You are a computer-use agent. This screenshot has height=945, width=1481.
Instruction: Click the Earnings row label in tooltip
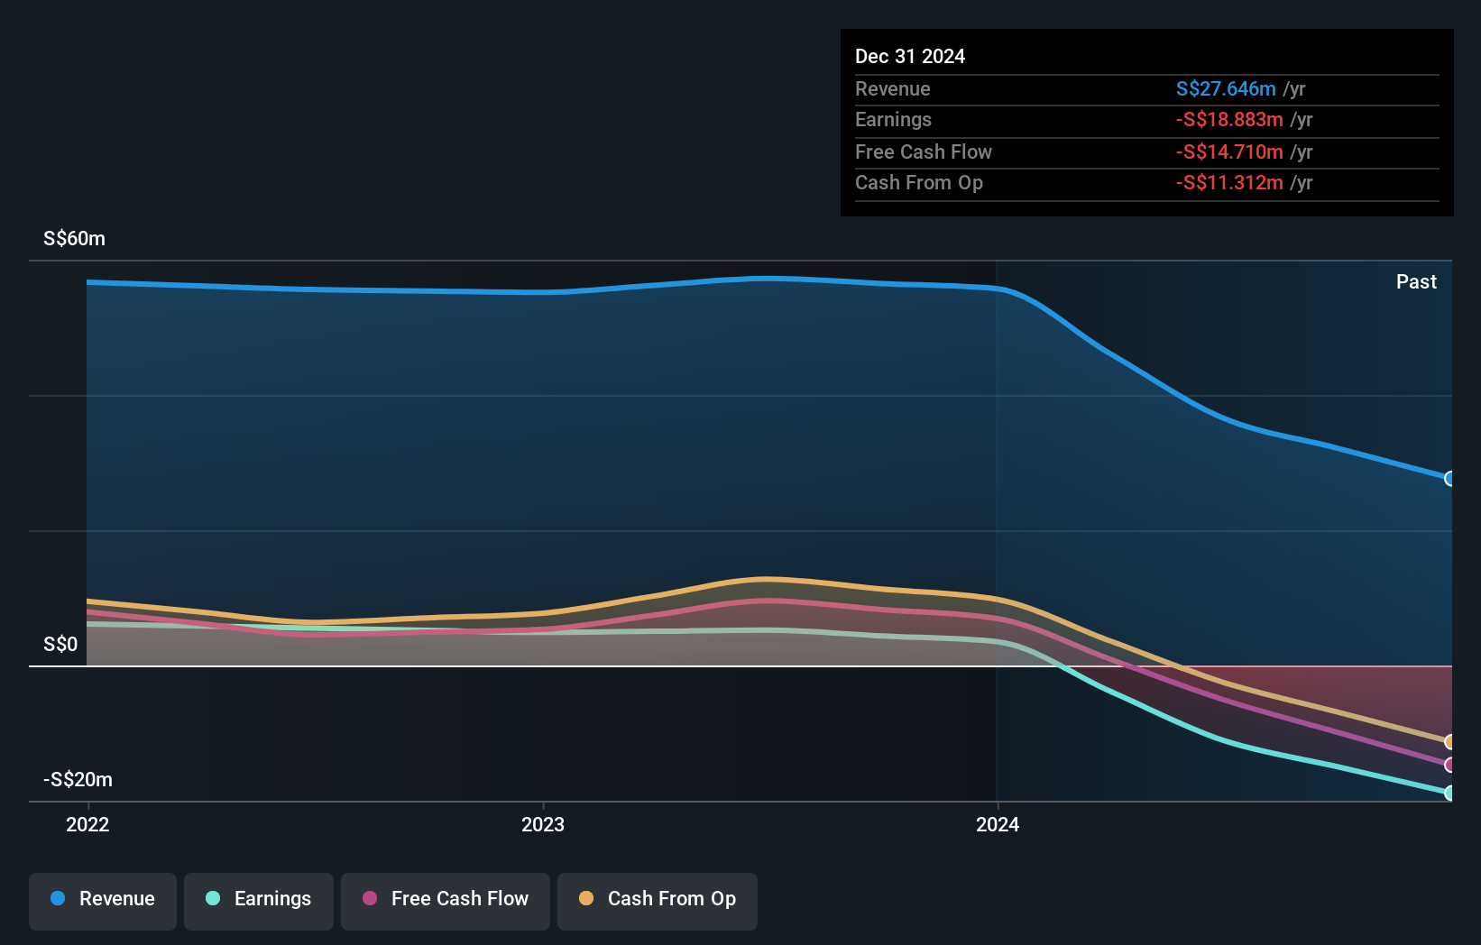(893, 119)
